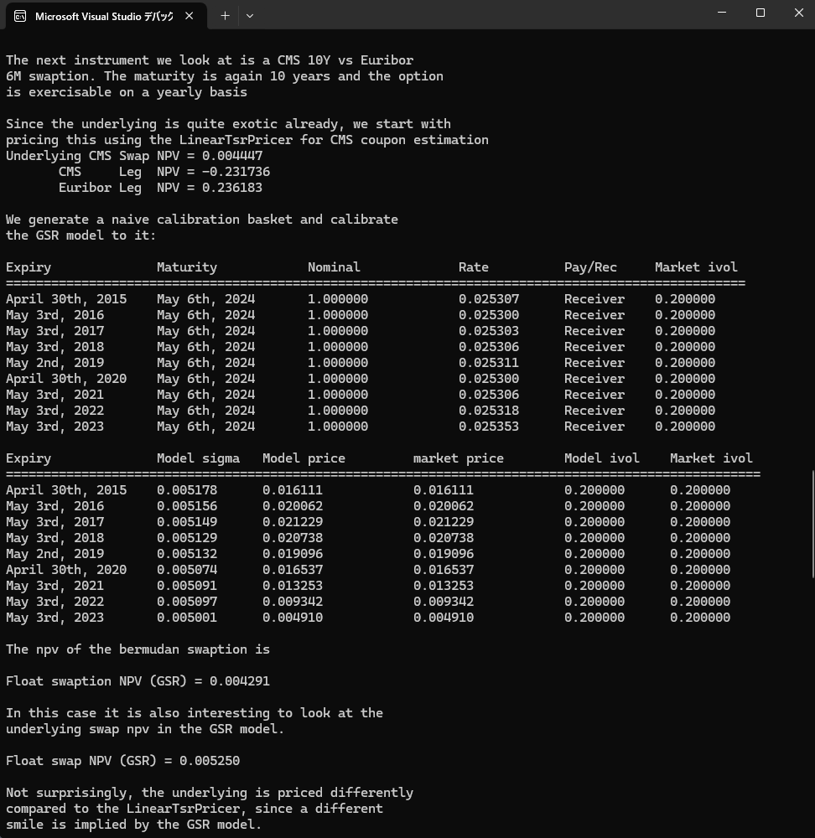Click the rate value 0.025353
The height and width of the screenshot is (838, 815).
point(489,427)
